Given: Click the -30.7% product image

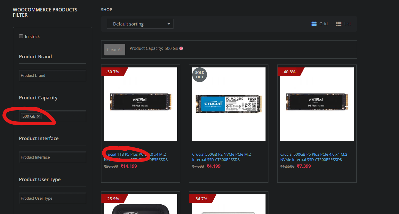Looking at the screenshot, I should [141, 104].
